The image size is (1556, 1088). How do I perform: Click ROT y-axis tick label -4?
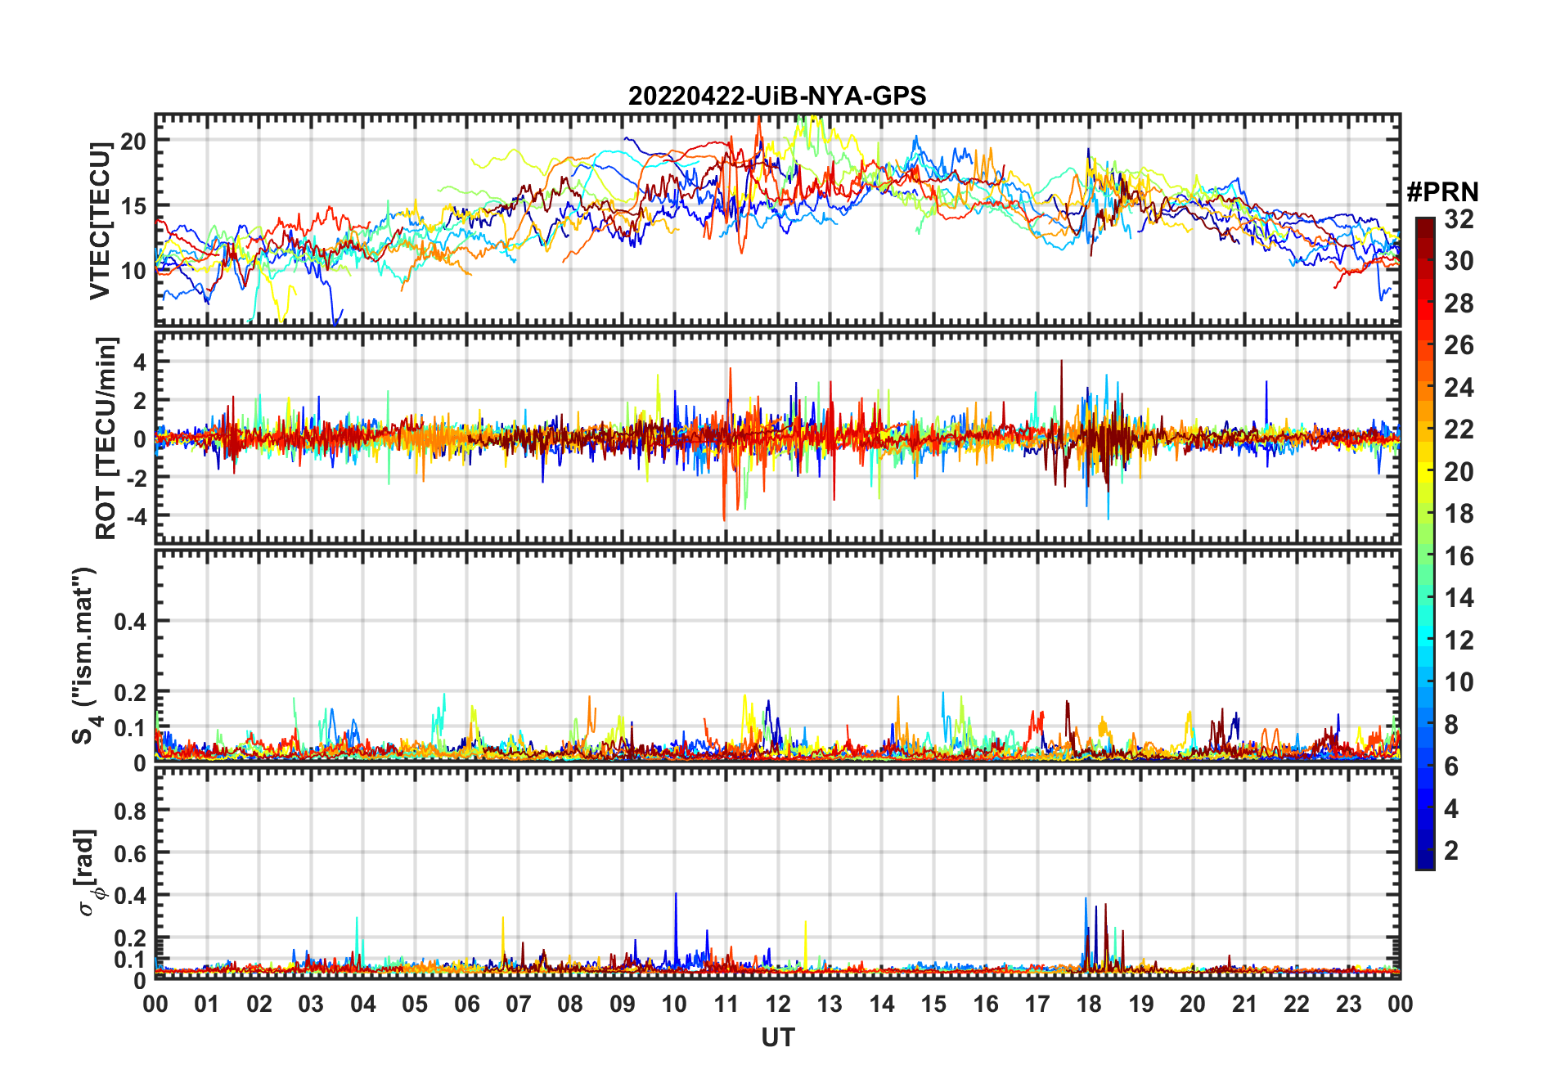pyautogui.click(x=136, y=517)
